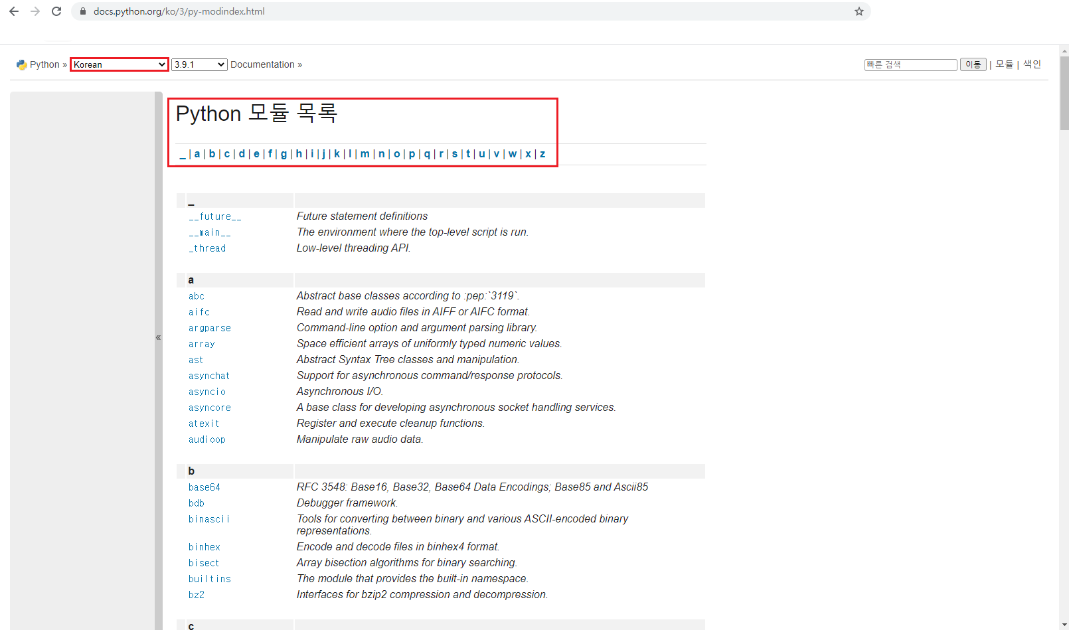Open the binascii module link

pyautogui.click(x=209, y=519)
